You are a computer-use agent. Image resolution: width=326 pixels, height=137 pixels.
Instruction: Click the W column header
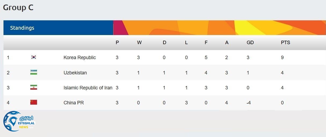pyautogui.click(x=139, y=43)
